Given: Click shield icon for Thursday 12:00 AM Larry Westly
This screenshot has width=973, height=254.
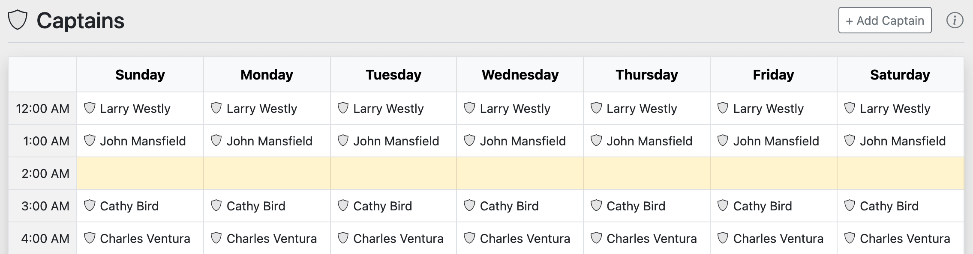Looking at the screenshot, I should (x=596, y=108).
